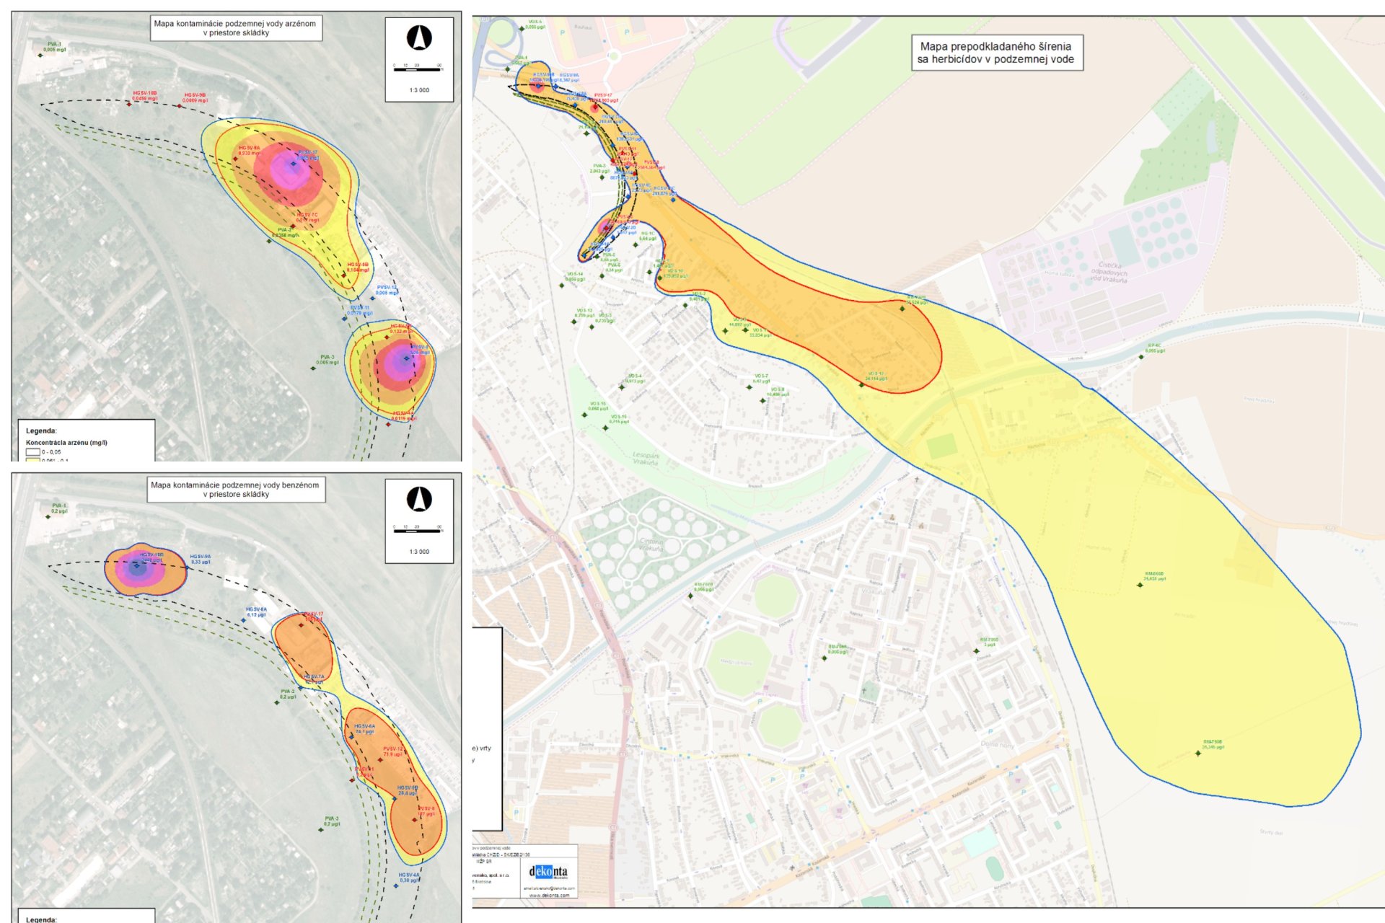The image size is (1385, 923).
Task: Click the VOS-6 well marker at top
Action: (522, 29)
